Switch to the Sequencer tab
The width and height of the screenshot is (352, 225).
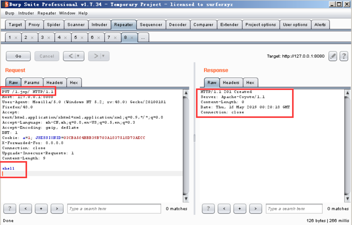click(x=151, y=25)
